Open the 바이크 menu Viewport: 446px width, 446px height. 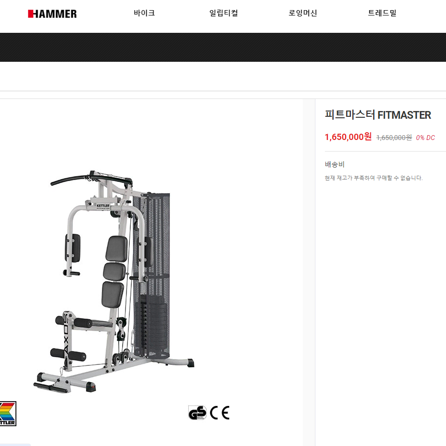[144, 13]
